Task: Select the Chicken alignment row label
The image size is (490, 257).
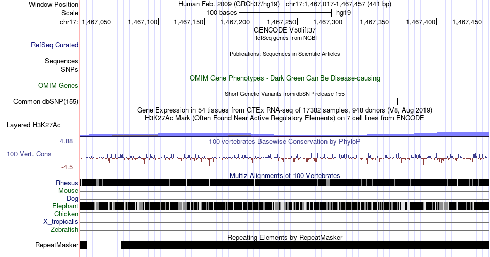Action: [66, 214]
